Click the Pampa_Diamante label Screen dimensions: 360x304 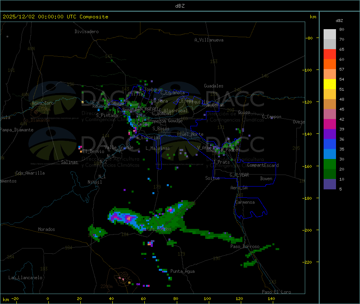(17, 130)
